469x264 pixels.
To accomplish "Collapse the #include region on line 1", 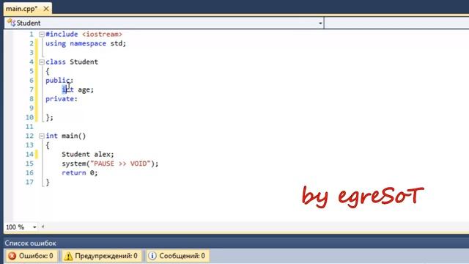I will 42,34.
